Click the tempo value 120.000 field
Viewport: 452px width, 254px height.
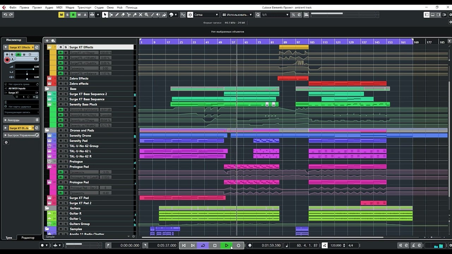point(336,246)
